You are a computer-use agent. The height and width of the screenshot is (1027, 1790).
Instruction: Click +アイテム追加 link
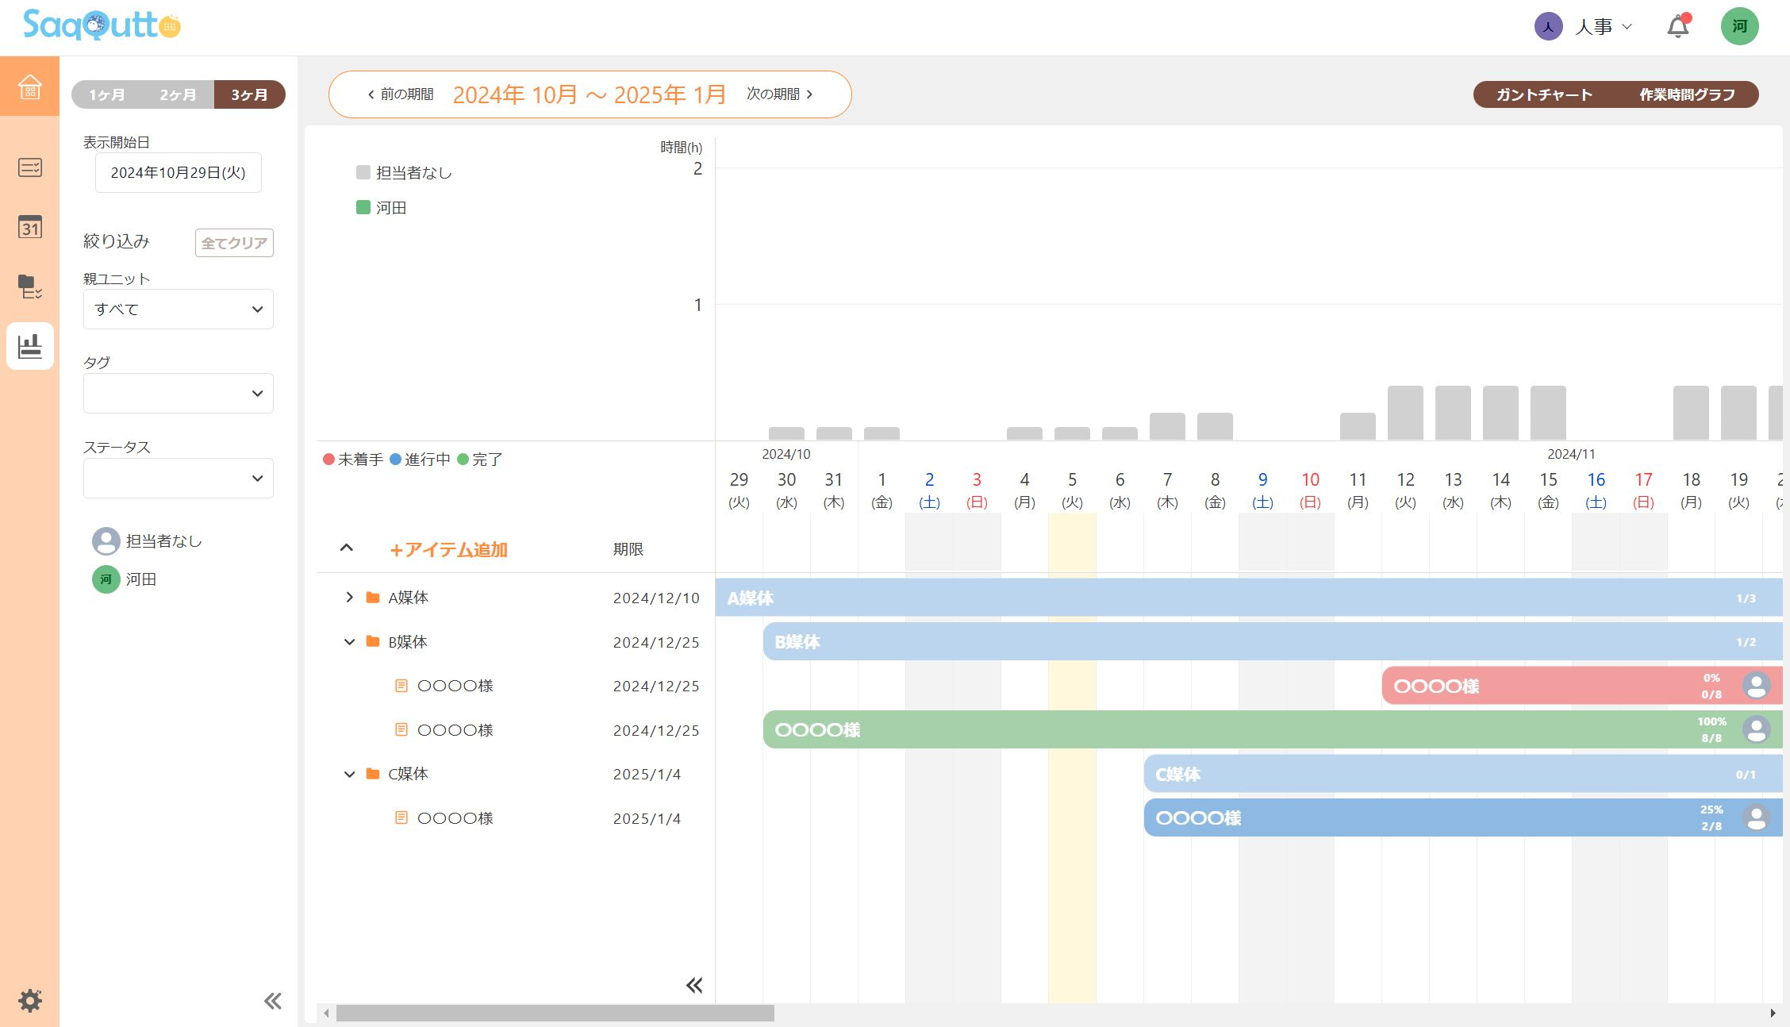tap(448, 549)
